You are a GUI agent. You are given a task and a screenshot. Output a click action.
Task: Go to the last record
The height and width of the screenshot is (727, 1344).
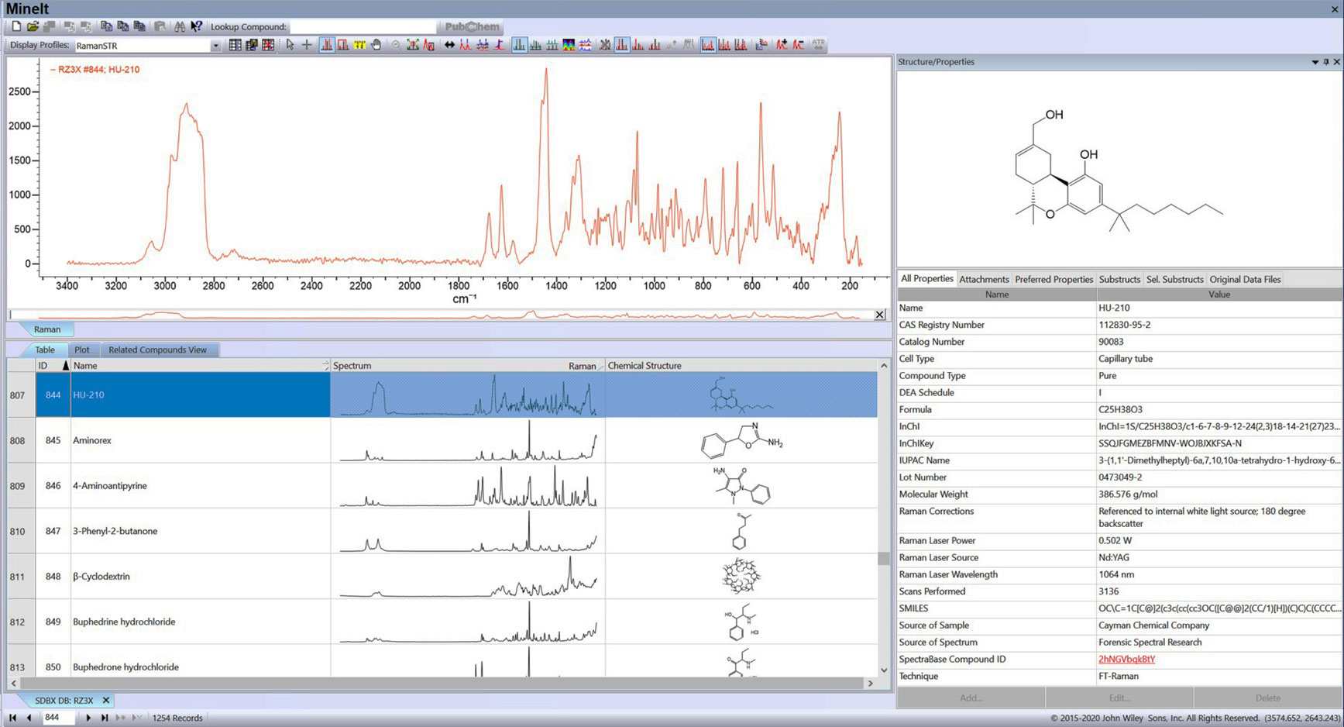pos(105,718)
